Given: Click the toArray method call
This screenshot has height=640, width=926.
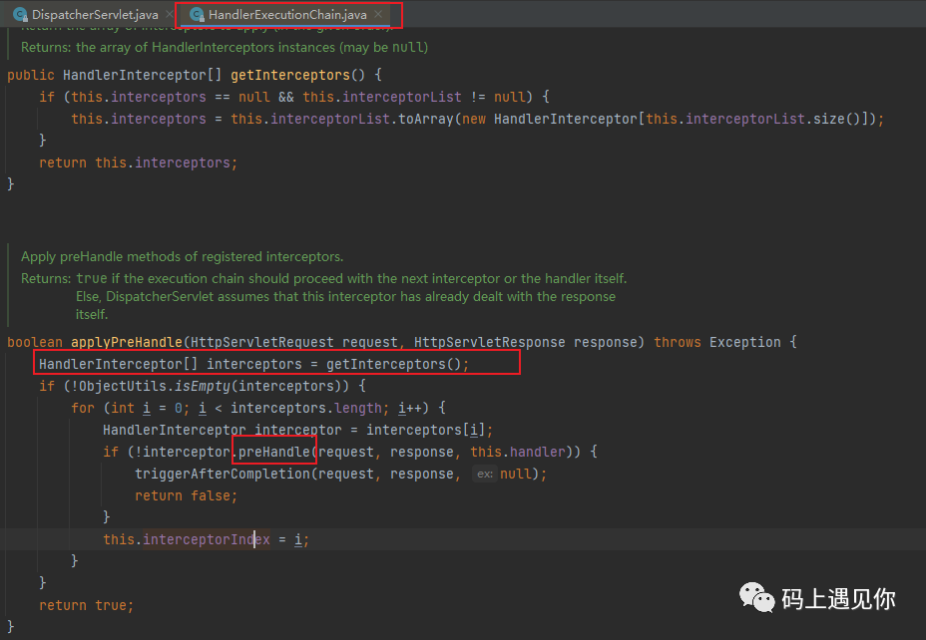Looking at the screenshot, I should [x=425, y=119].
